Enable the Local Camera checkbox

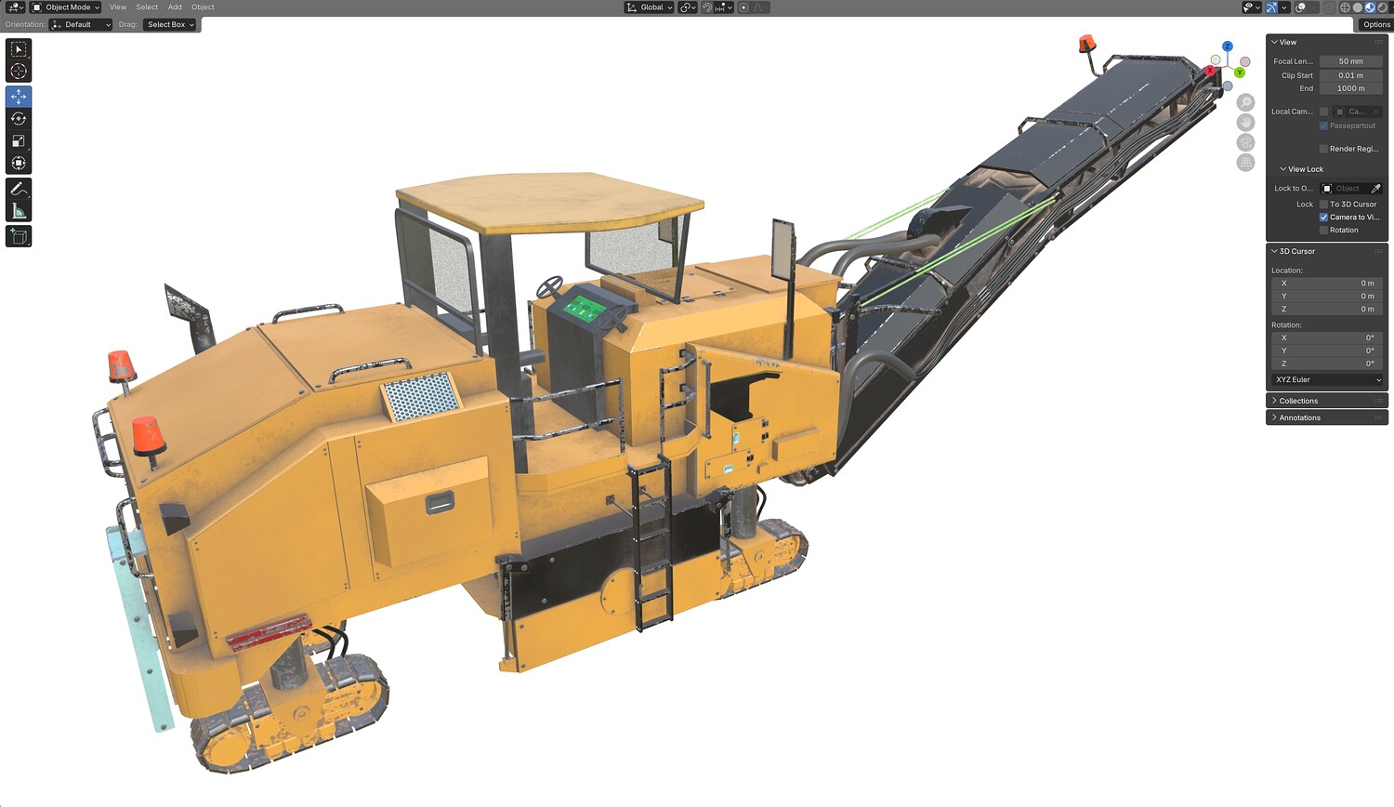click(1324, 112)
